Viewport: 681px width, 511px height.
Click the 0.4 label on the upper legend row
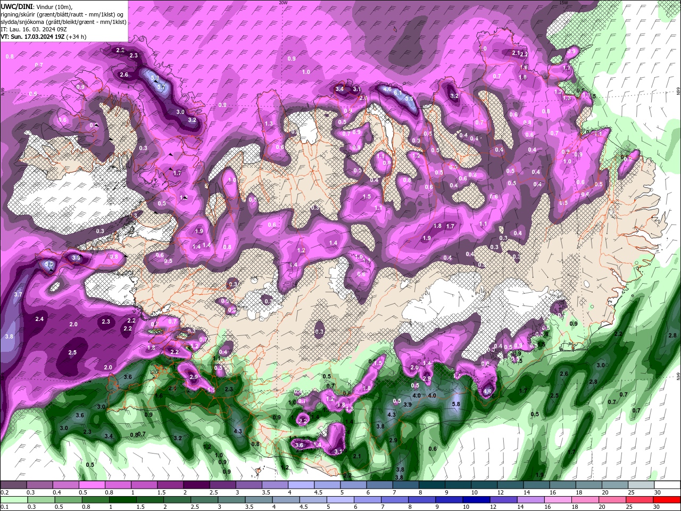56,492
